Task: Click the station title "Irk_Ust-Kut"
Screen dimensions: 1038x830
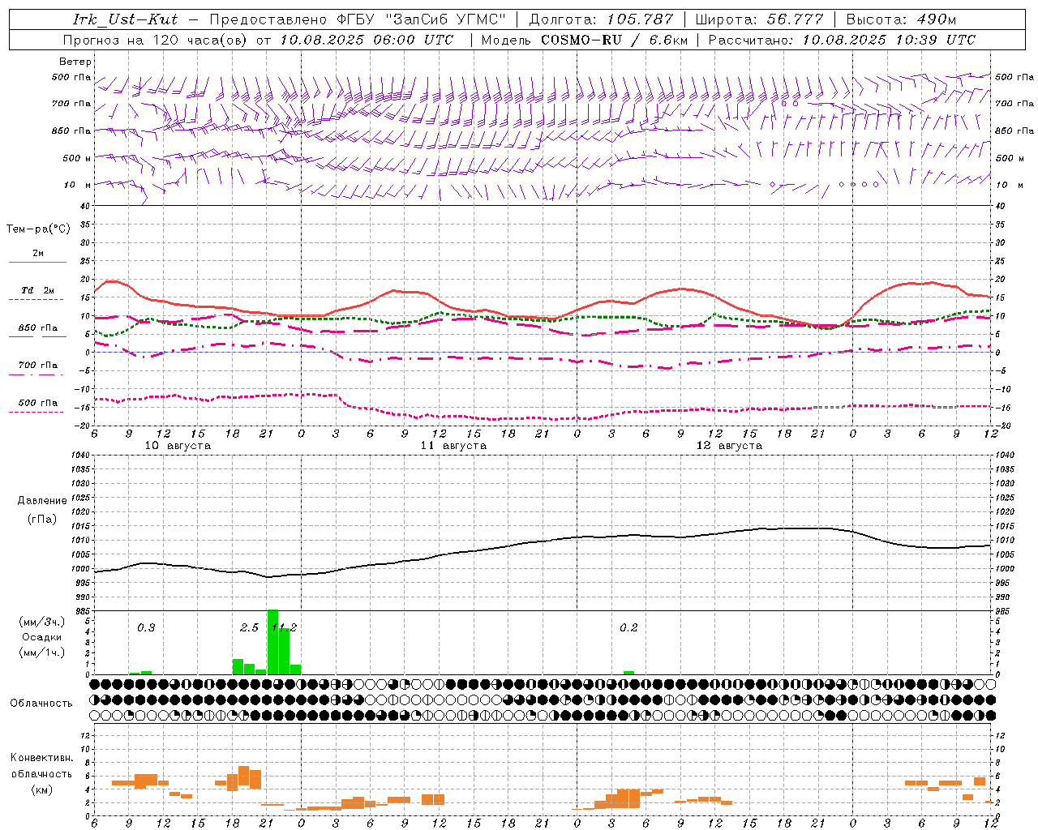Action: click(125, 19)
